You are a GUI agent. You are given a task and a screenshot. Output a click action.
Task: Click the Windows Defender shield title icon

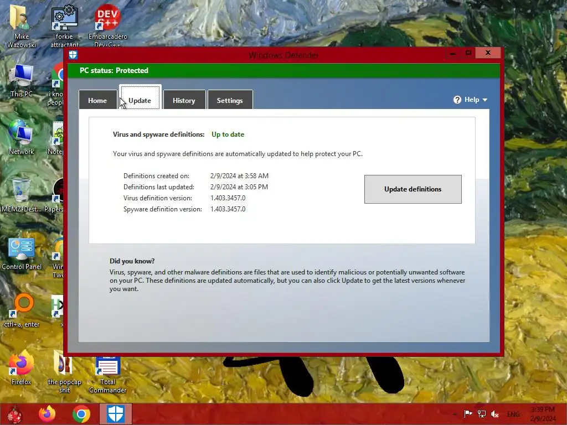coord(73,55)
